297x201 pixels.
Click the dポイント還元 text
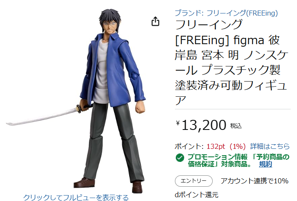(196, 195)
